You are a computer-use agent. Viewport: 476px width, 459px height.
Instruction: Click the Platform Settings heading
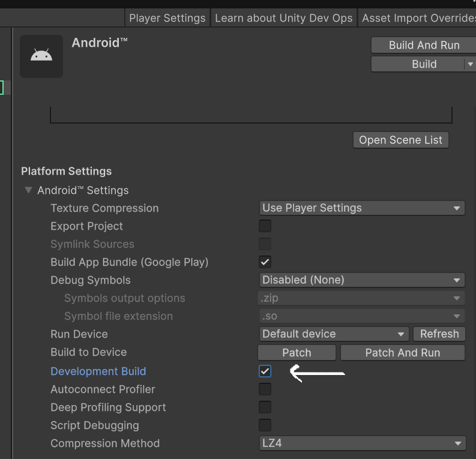click(66, 172)
